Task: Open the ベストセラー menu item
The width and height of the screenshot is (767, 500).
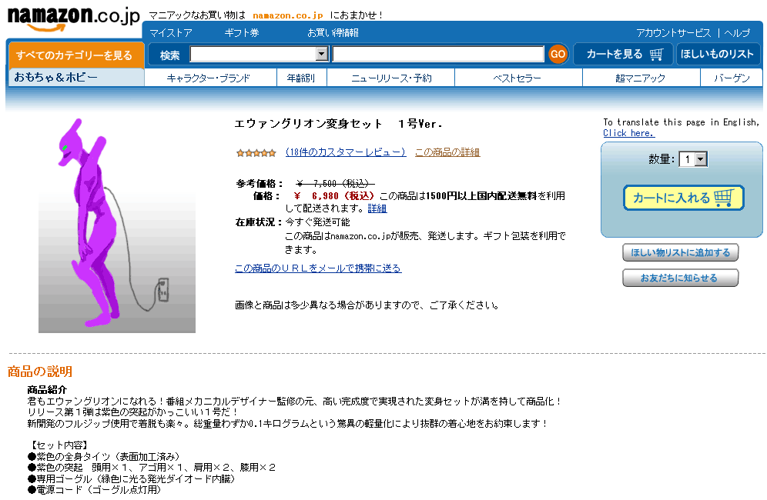Action: coord(517,78)
